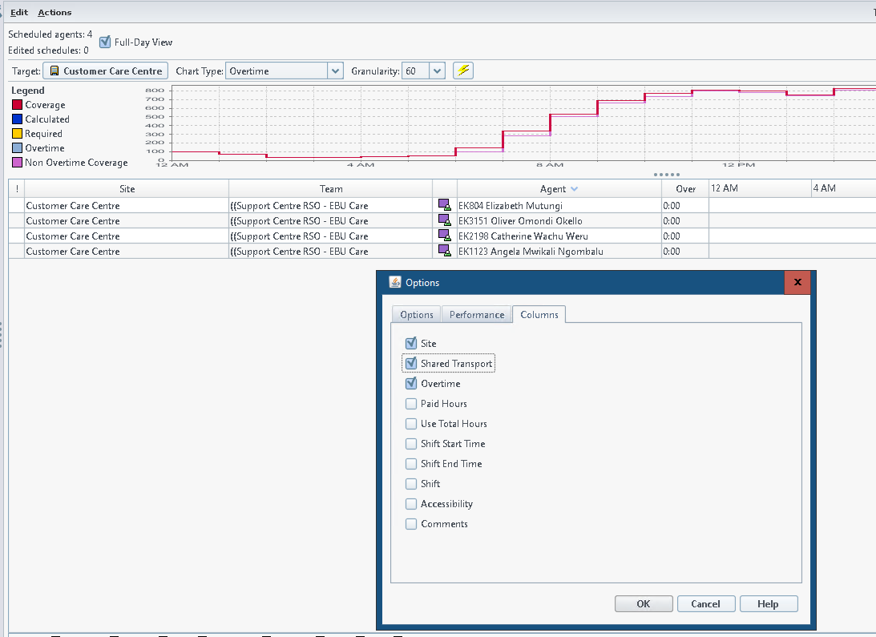This screenshot has height=637, width=876.
Task: Click the Agent column sort arrow
Action: [574, 189]
